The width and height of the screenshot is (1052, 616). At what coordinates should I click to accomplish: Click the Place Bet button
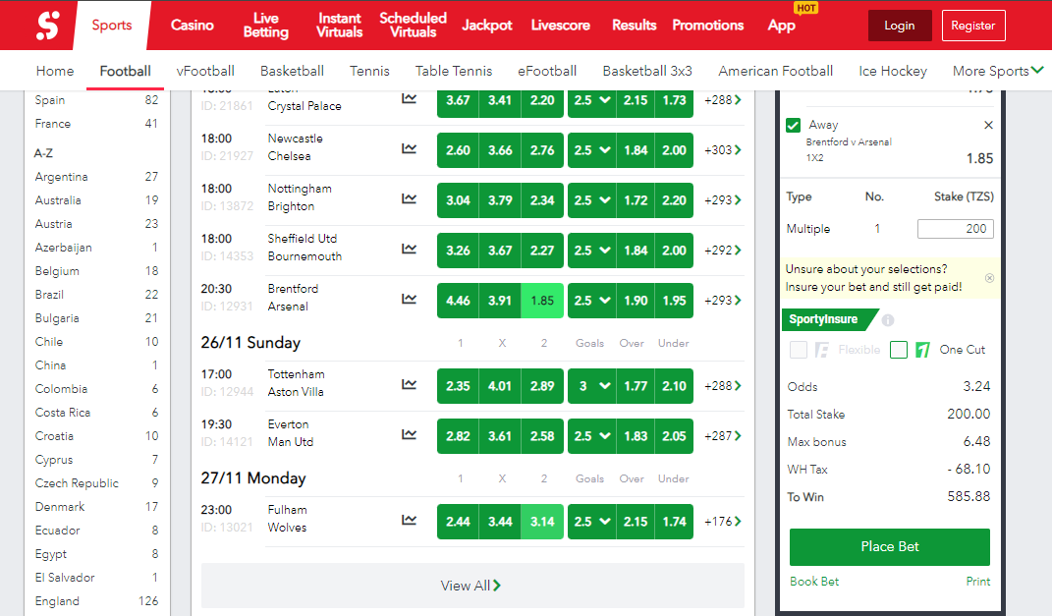pos(890,547)
